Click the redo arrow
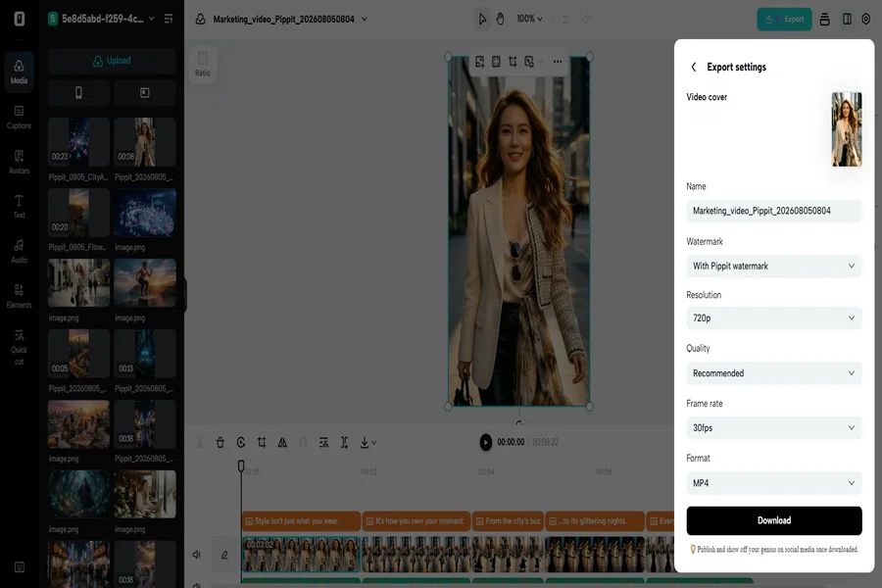The image size is (882, 588). tap(586, 20)
